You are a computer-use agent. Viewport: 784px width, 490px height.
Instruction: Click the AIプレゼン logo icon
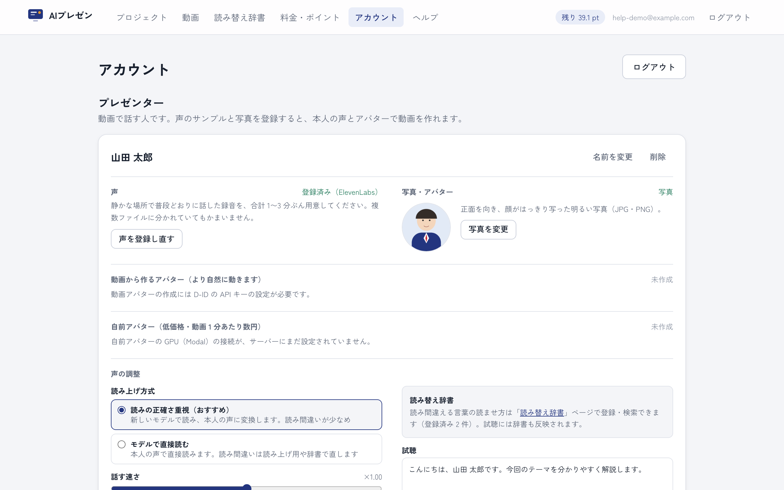click(36, 15)
